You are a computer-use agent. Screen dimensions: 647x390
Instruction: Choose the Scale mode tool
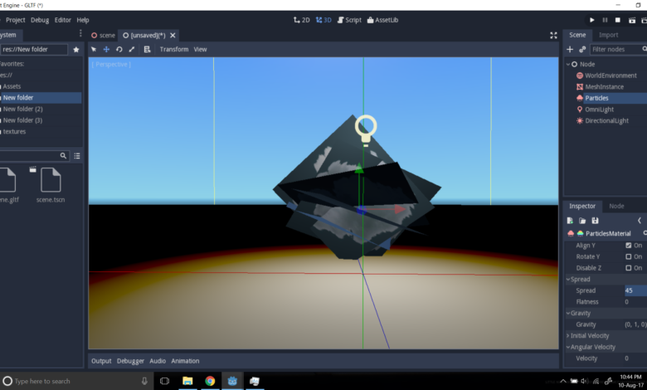point(131,50)
